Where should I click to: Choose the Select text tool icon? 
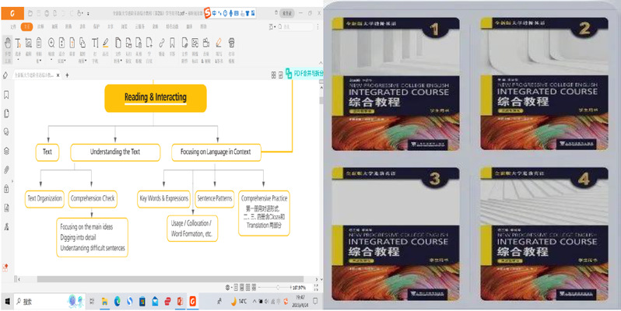point(18,44)
